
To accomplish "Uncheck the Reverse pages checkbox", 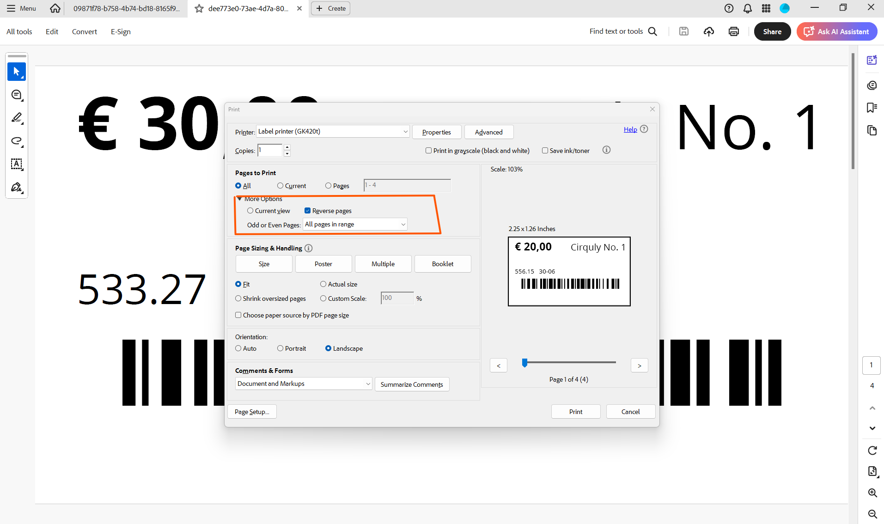I will [308, 211].
